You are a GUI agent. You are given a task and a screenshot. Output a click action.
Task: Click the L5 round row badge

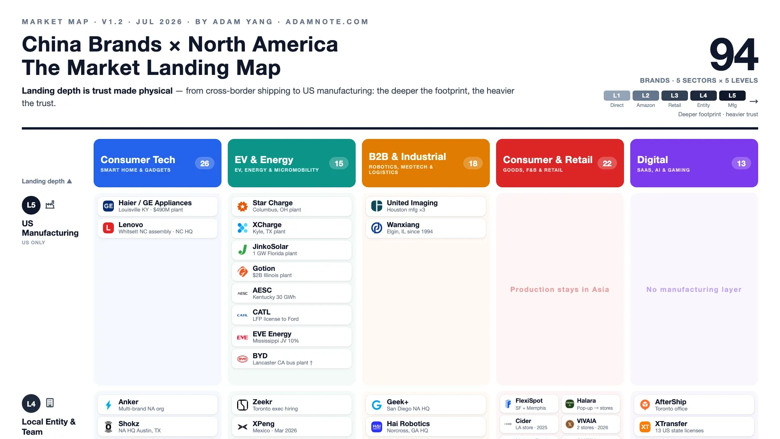tap(31, 205)
